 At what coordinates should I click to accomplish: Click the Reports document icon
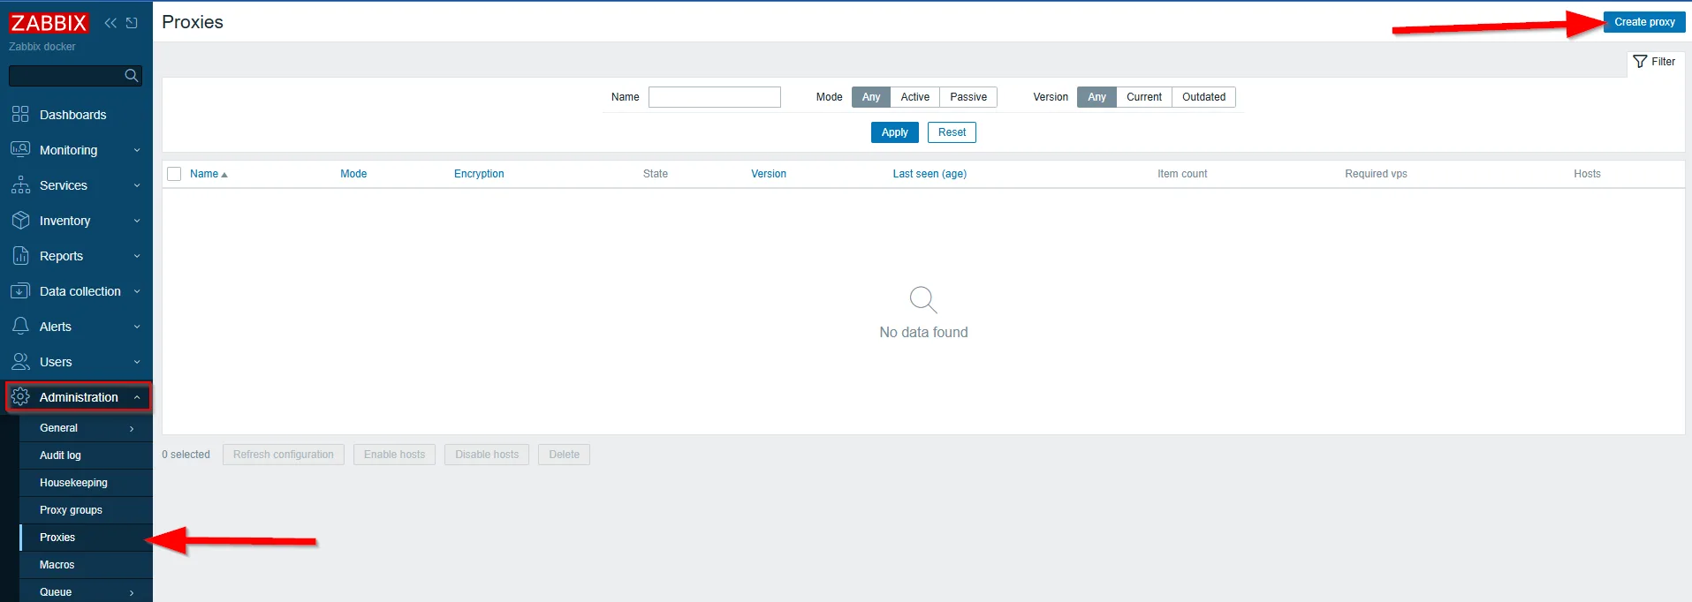click(20, 256)
